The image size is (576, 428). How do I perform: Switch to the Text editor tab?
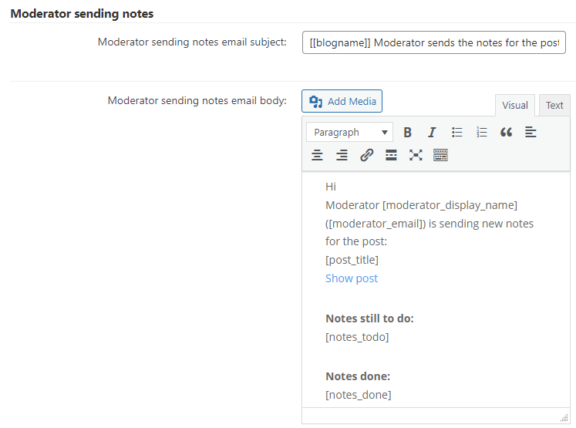pos(554,106)
